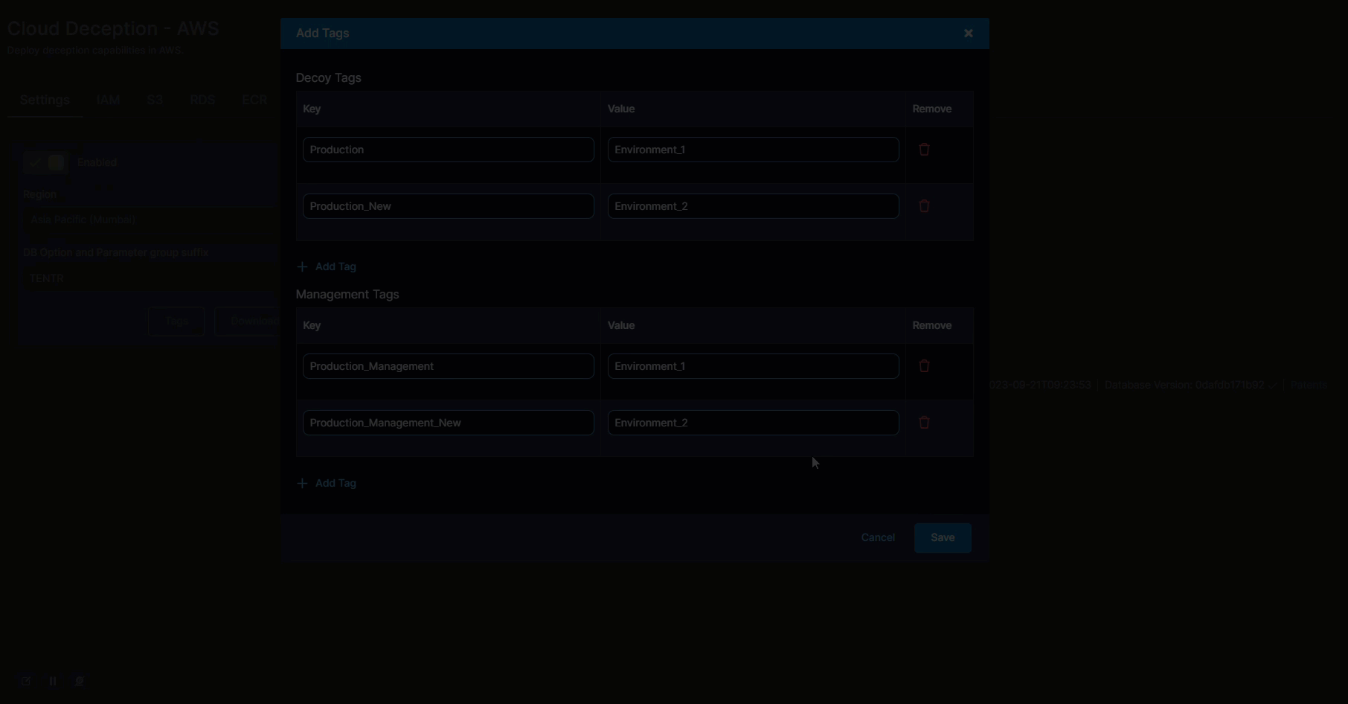Click the Environment_2 value in Decoy Tags
This screenshot has height=704, width=1348.
(x=753, y=206)
